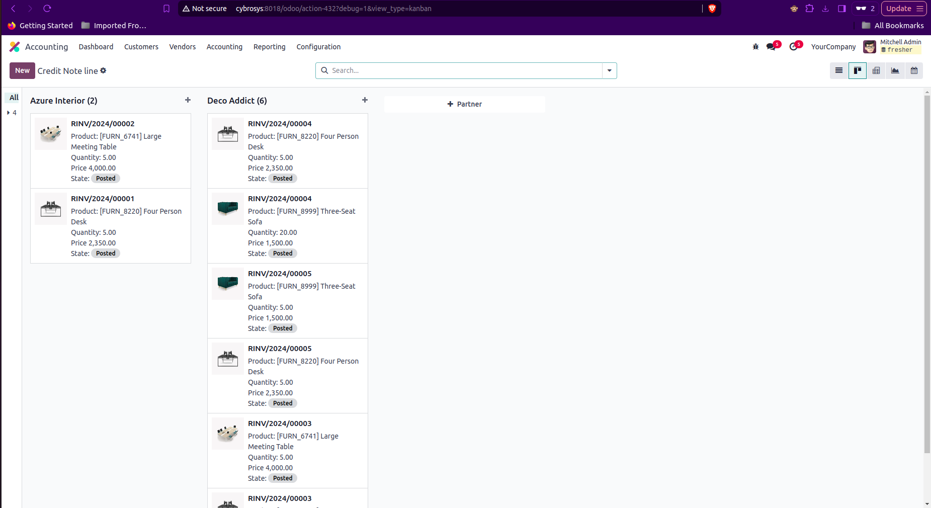
Task: Click Posted badge on RINV/2024/00001 card
Action: [x=106, y=253]
